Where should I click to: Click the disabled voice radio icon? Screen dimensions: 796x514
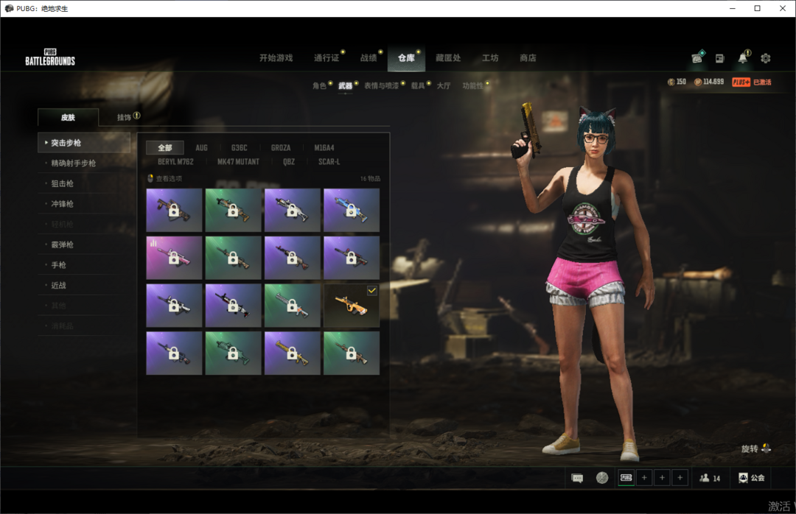pyautogui.click(x=602, y=478)
